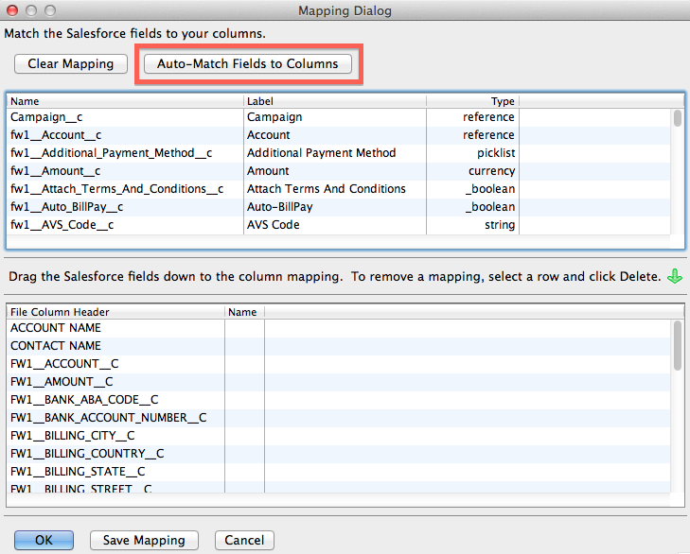Cancel the Mapping Dialog

[244, 540]
